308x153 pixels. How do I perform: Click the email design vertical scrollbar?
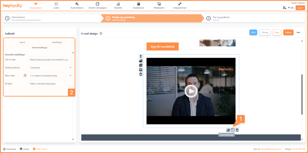(302, 94)
